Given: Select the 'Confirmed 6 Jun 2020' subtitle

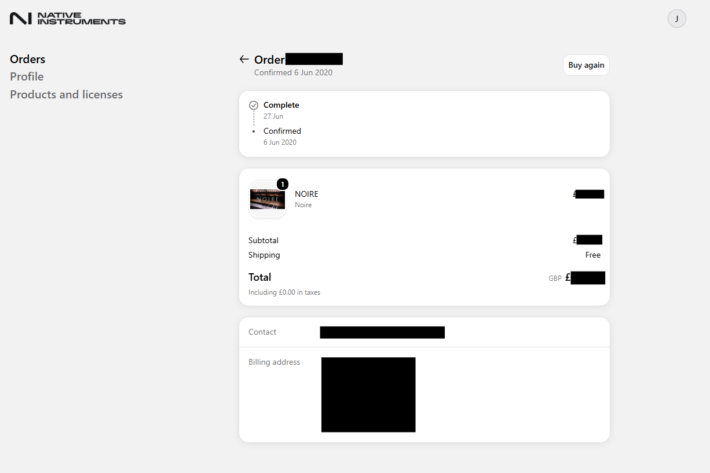Looking at the screenshot, I should 294,72.
